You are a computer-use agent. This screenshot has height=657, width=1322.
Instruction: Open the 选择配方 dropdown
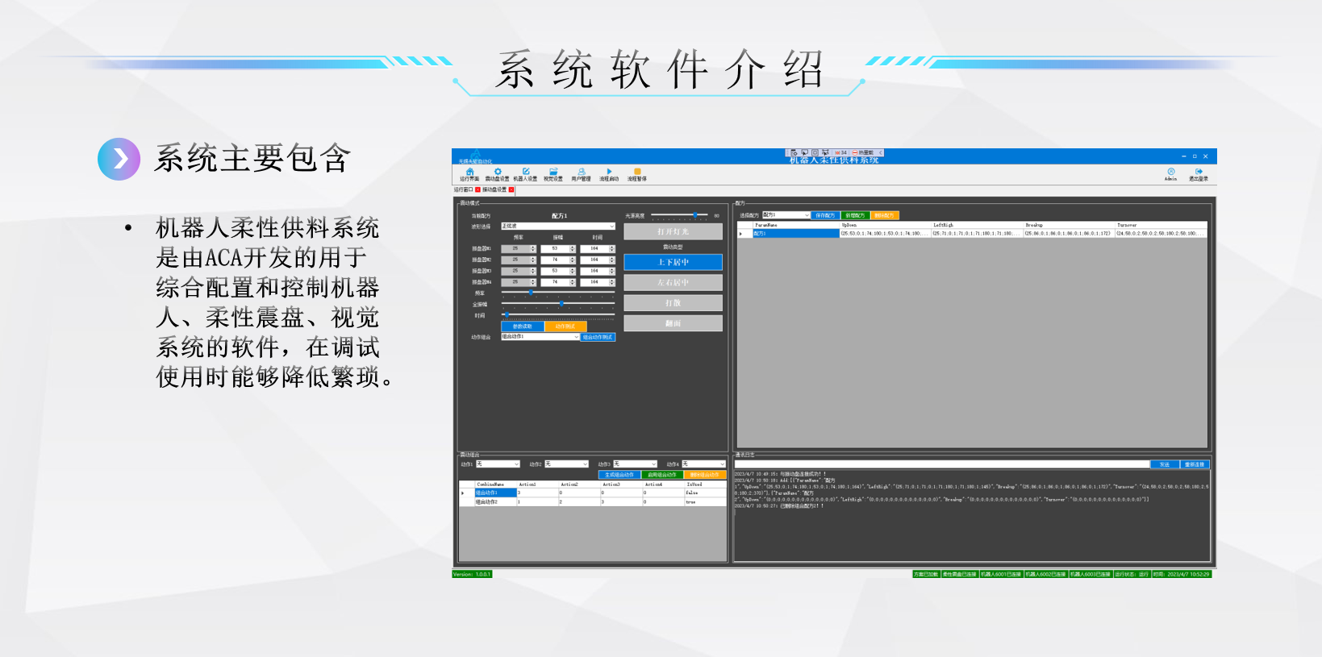coord(786,215)
